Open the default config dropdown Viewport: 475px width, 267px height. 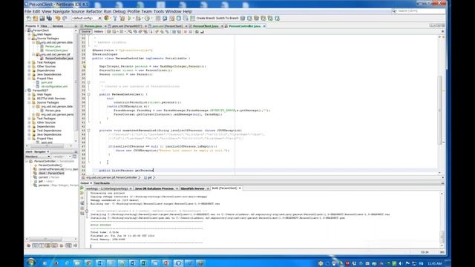point(86,18)
